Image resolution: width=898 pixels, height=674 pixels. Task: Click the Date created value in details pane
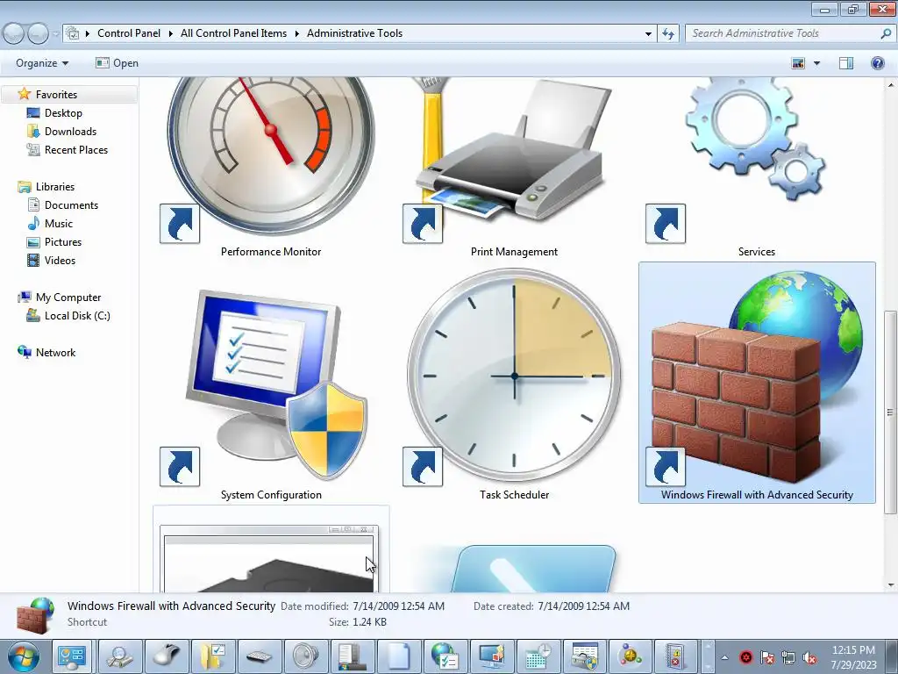tap(583, 606)
